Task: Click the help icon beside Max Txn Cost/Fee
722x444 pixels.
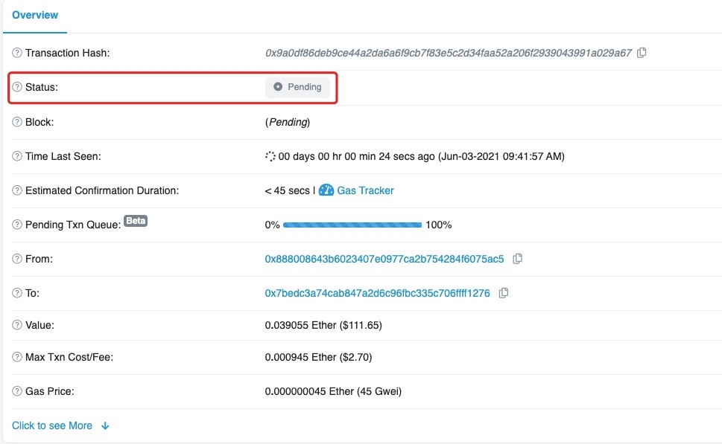Action: (17, 357)
